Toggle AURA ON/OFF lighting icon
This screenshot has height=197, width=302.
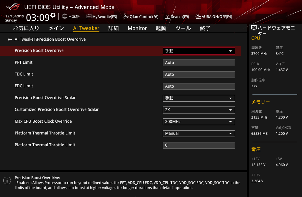[x=198, y=17]
